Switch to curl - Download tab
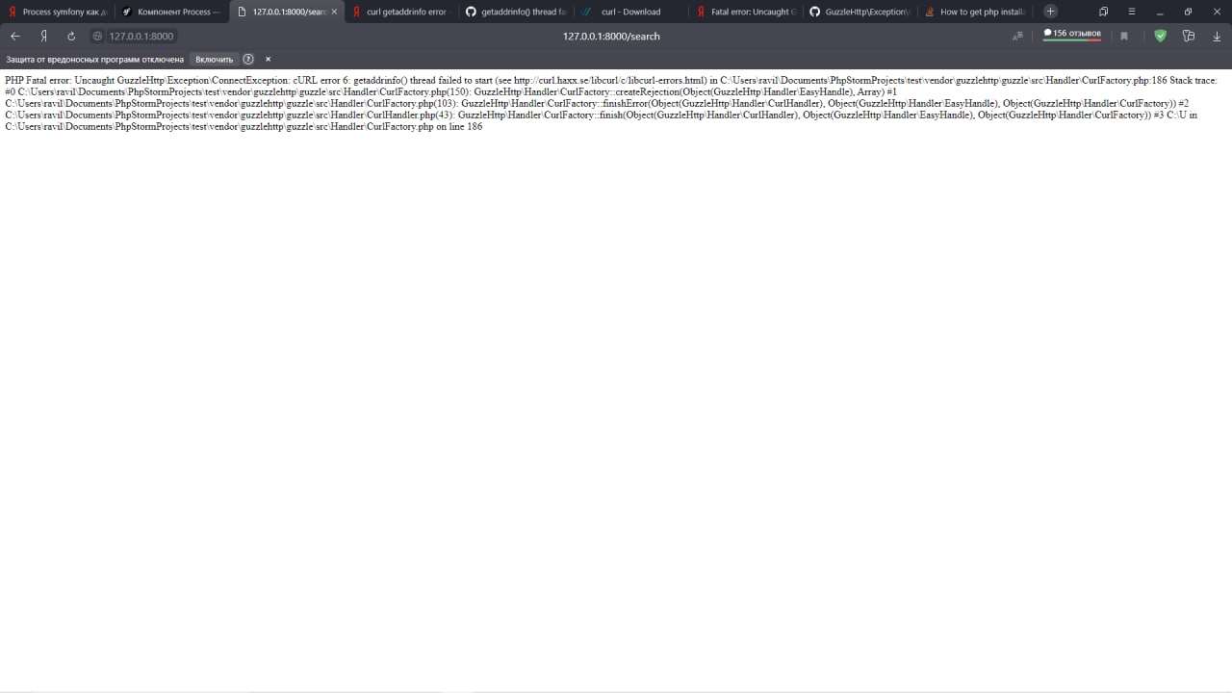 629,12
